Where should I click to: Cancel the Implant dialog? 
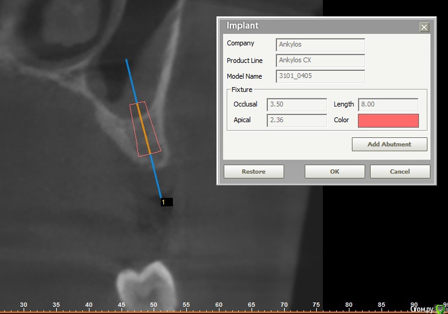(x=400, y=172)
